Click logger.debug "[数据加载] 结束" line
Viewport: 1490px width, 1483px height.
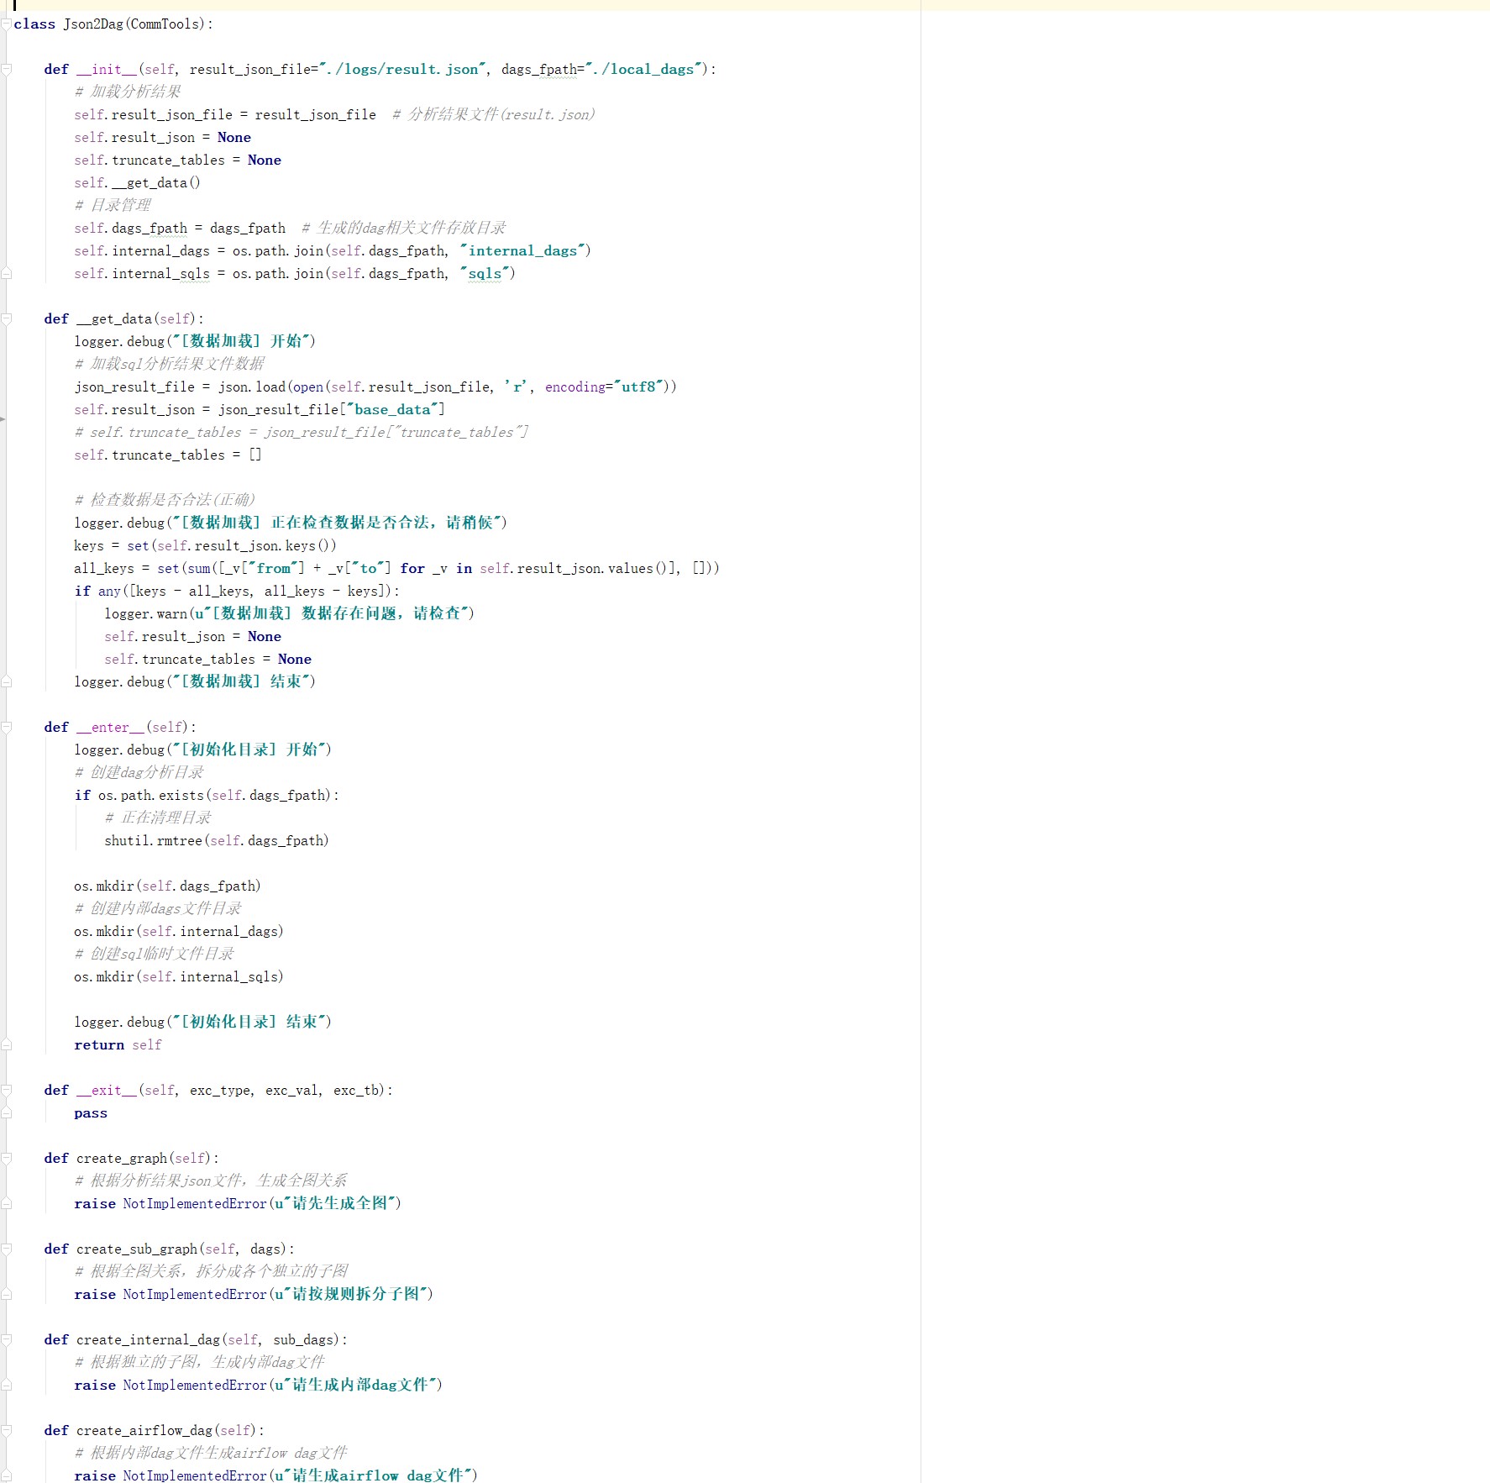point(195,681)
